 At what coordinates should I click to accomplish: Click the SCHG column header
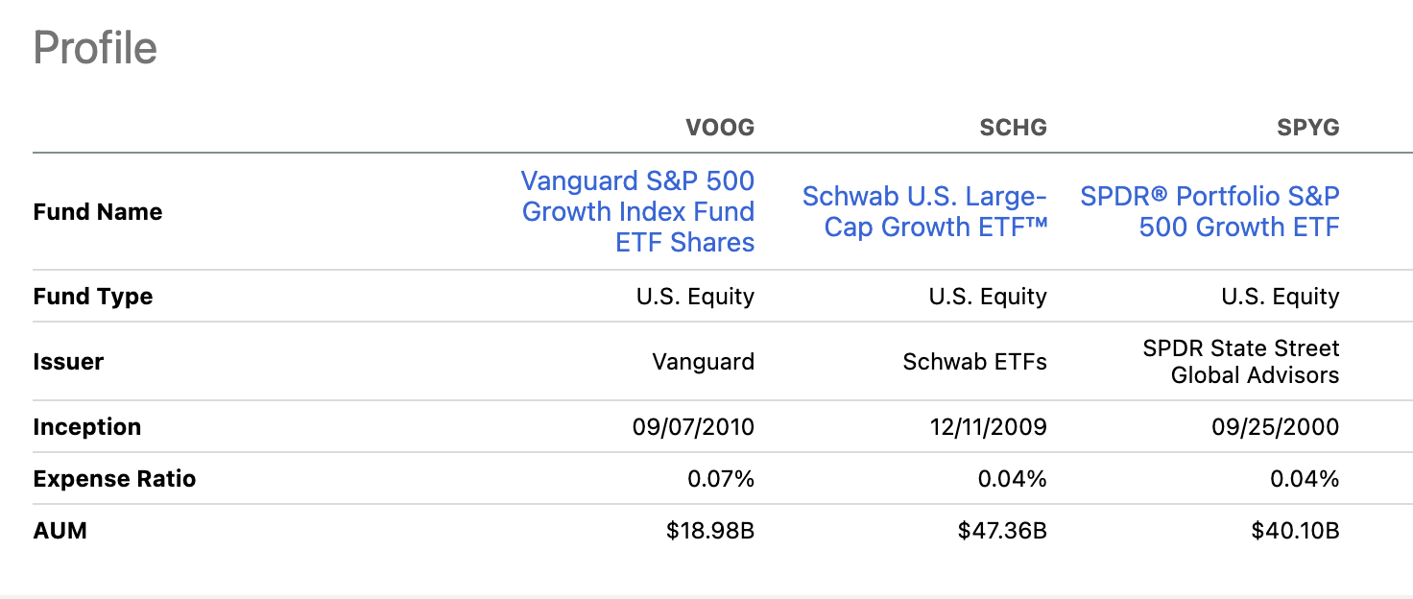[x=1014, y=128]
